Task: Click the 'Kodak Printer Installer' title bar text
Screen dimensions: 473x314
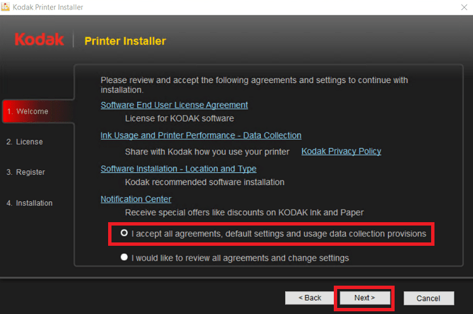Action: [48, 7]
